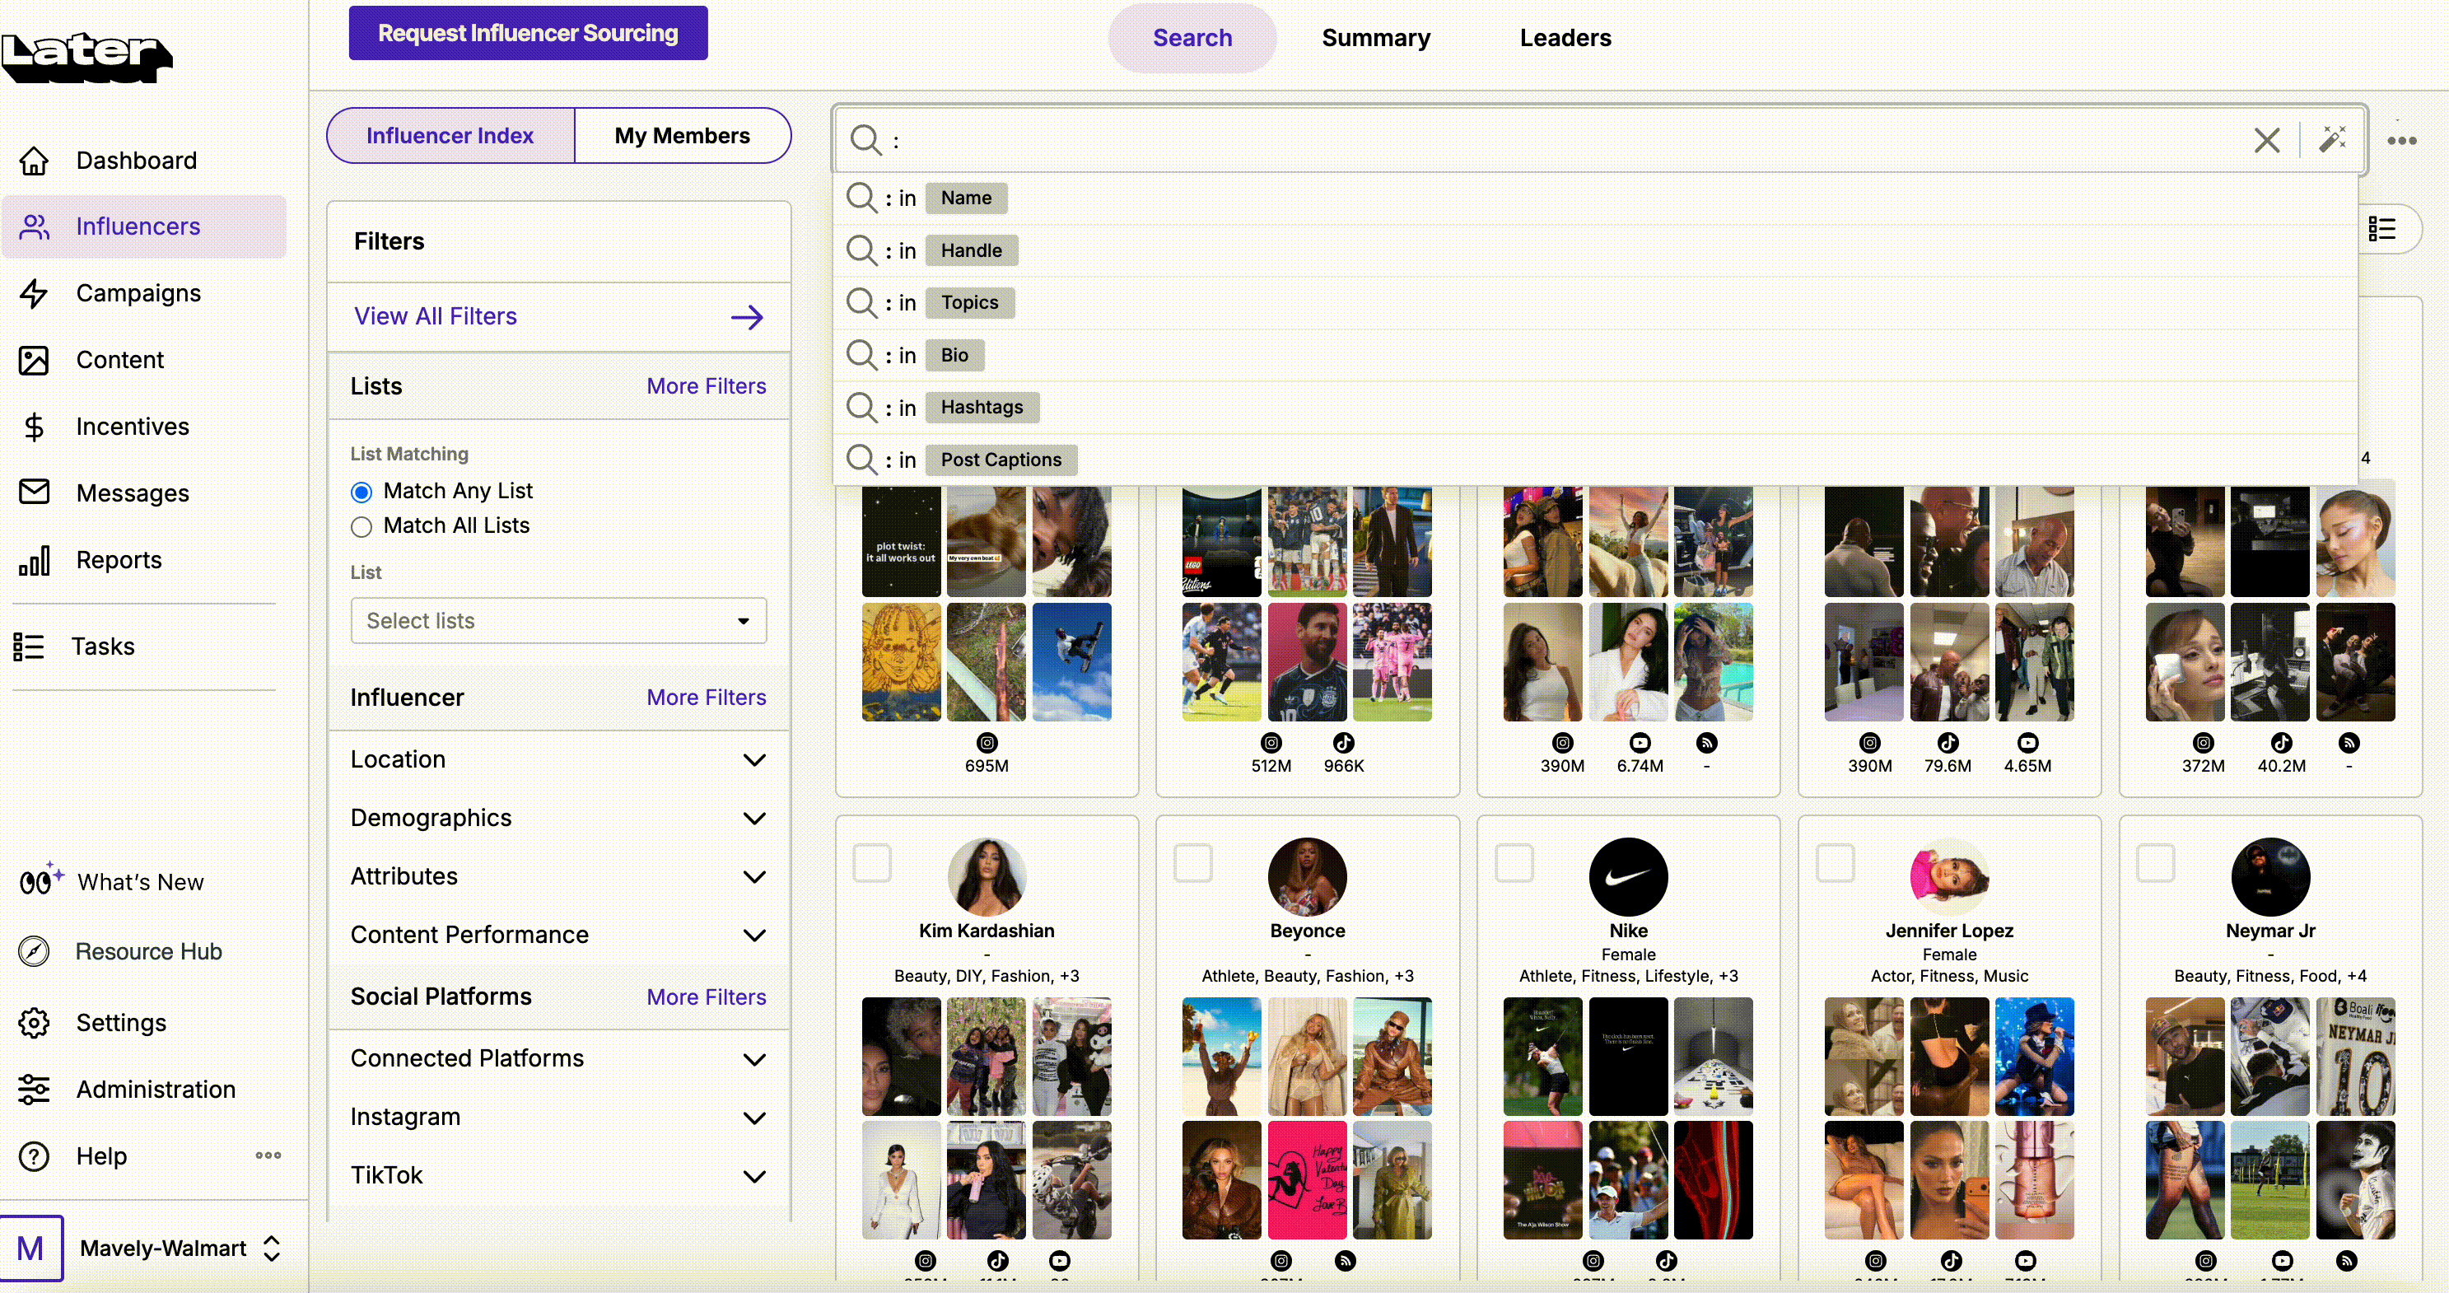This screenshot has height=1293, width=2449.
Task: Open the View All Filters link
Action: (x=436, y=316)
